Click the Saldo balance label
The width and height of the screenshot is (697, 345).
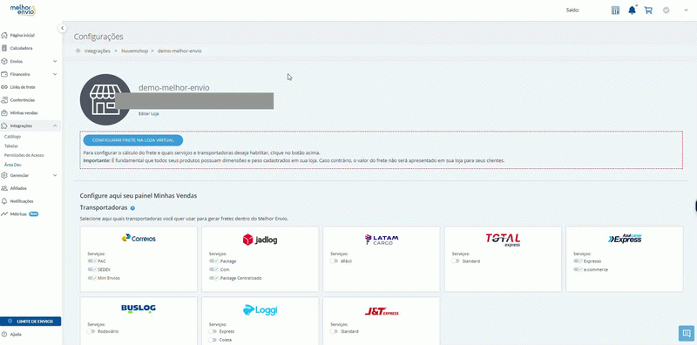coord(572,10)
